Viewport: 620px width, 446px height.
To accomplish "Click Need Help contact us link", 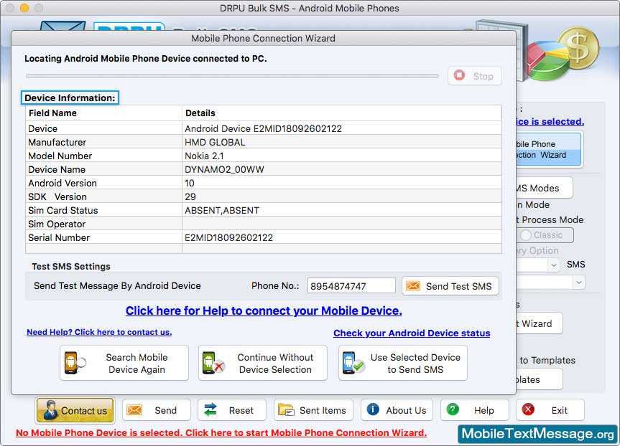I will point(99,332).
